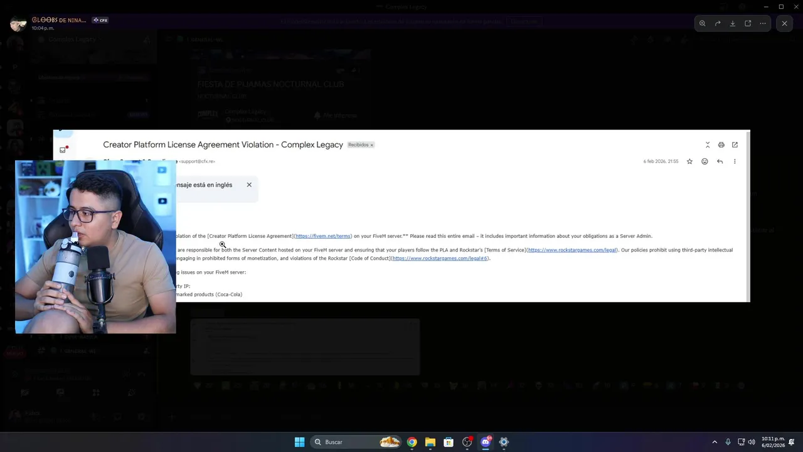Open the email's three-dot more menu
The image size is (803, 452).
point(735,161)
